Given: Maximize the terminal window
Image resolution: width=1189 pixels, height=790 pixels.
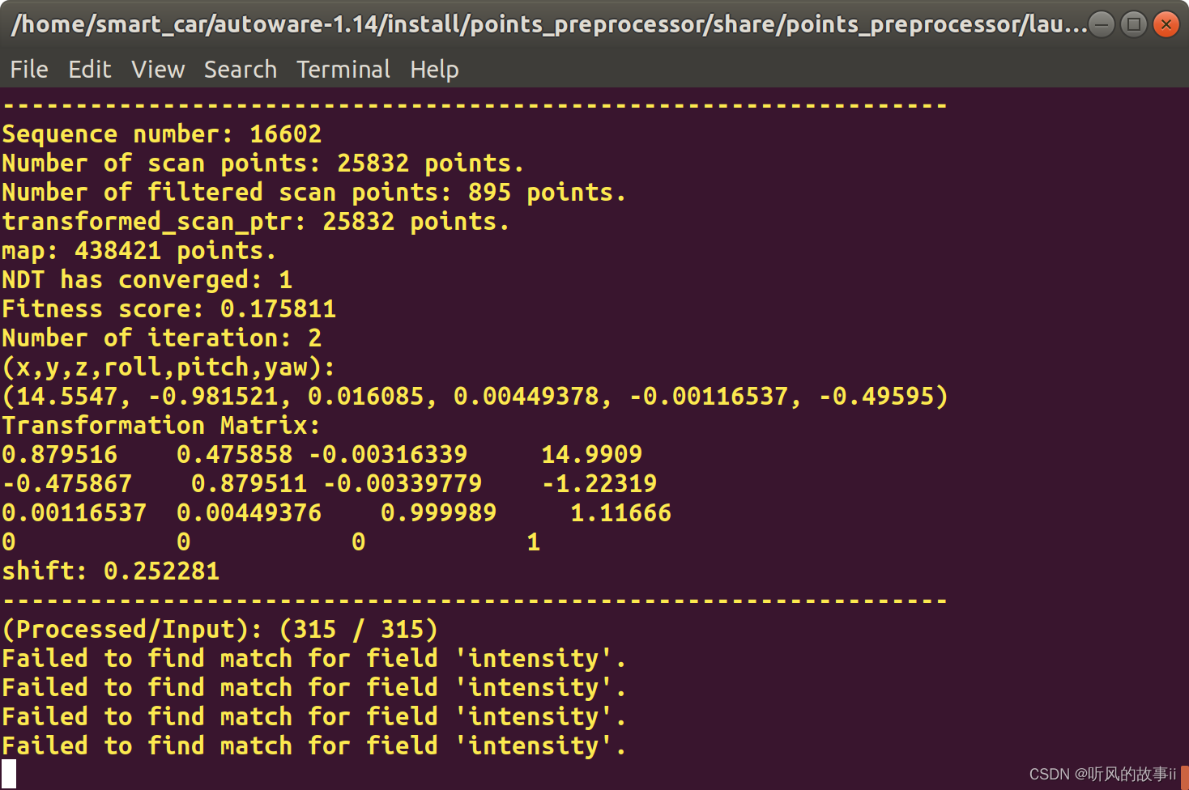Looking at the screenshot, I should click(1133, 25).
